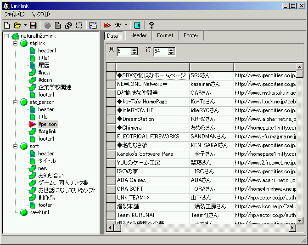
Task: Select the ゲーム、同人リンク集 tree item
Action: click(x=63, y=183)
